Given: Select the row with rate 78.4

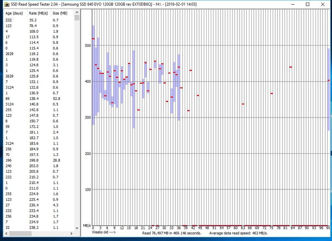Looking at the screenshot, I should pyautogui.click(x=39, y=26).
